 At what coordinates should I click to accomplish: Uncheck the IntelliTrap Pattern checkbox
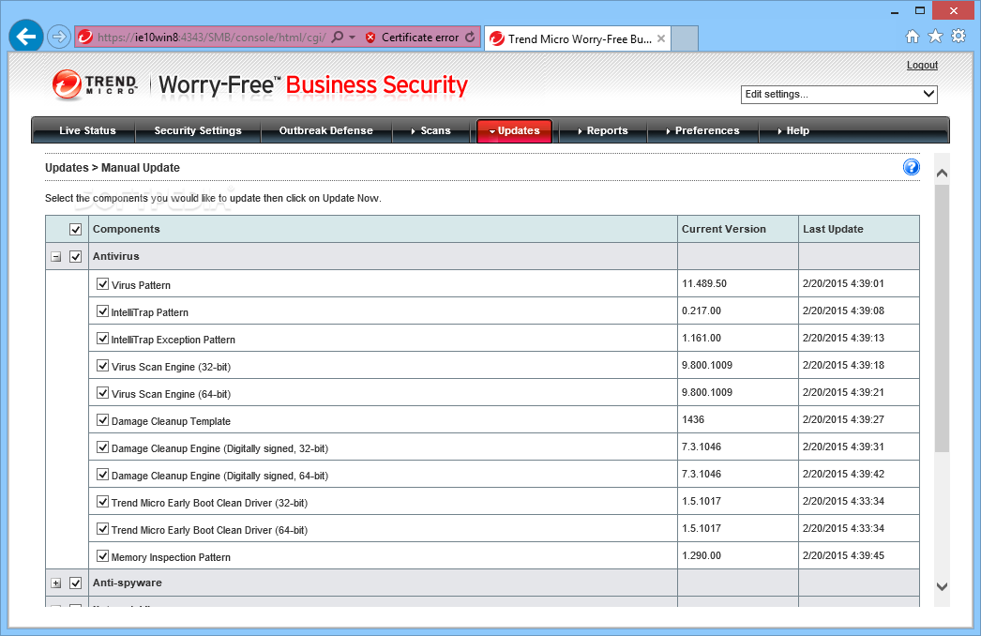pyautogui.click(x=102, y=311)
